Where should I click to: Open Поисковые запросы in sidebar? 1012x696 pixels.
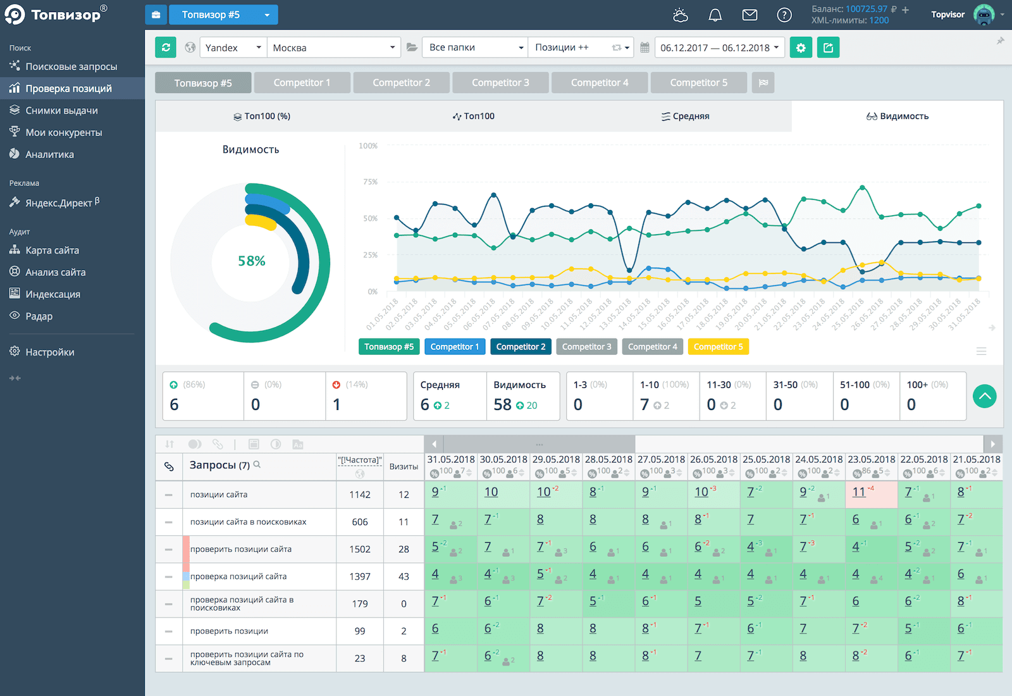(x=72, y=66)
